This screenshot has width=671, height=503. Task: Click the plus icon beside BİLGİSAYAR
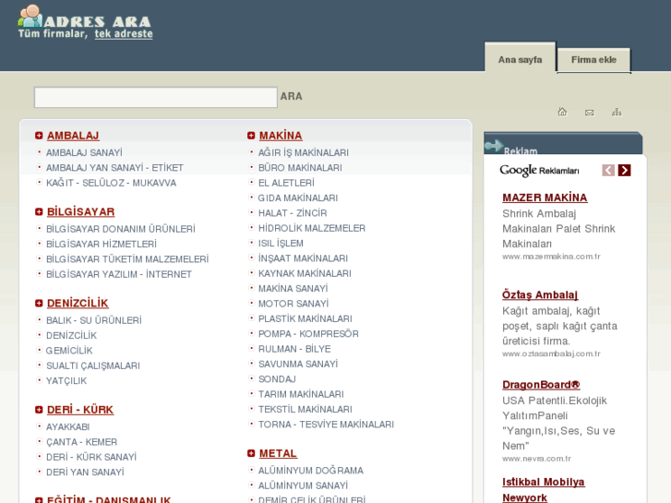tap(39, 212)
